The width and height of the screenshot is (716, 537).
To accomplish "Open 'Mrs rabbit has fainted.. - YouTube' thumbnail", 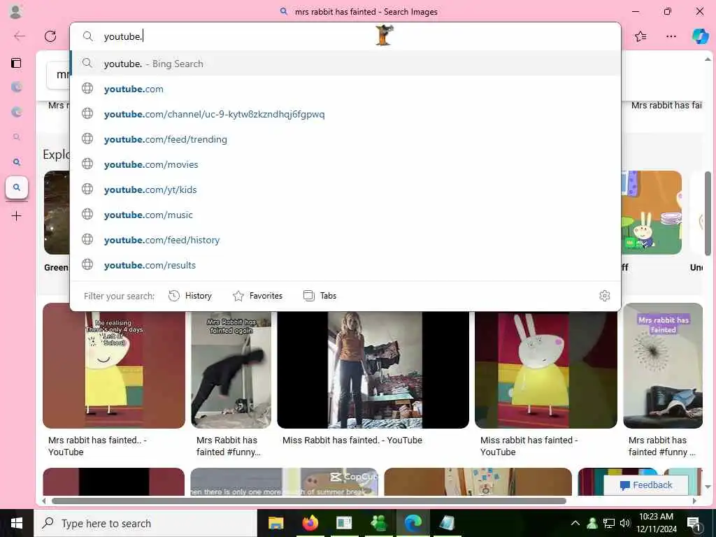I will point(114,370).
